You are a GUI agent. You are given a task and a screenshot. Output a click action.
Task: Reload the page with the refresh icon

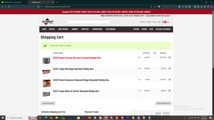click(x=9, y=7)
